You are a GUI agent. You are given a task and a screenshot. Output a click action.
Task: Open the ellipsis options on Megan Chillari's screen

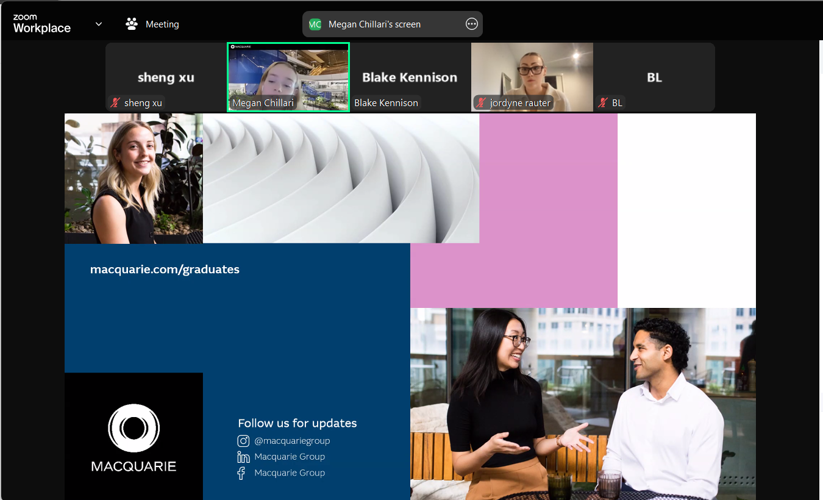[471, 24]
